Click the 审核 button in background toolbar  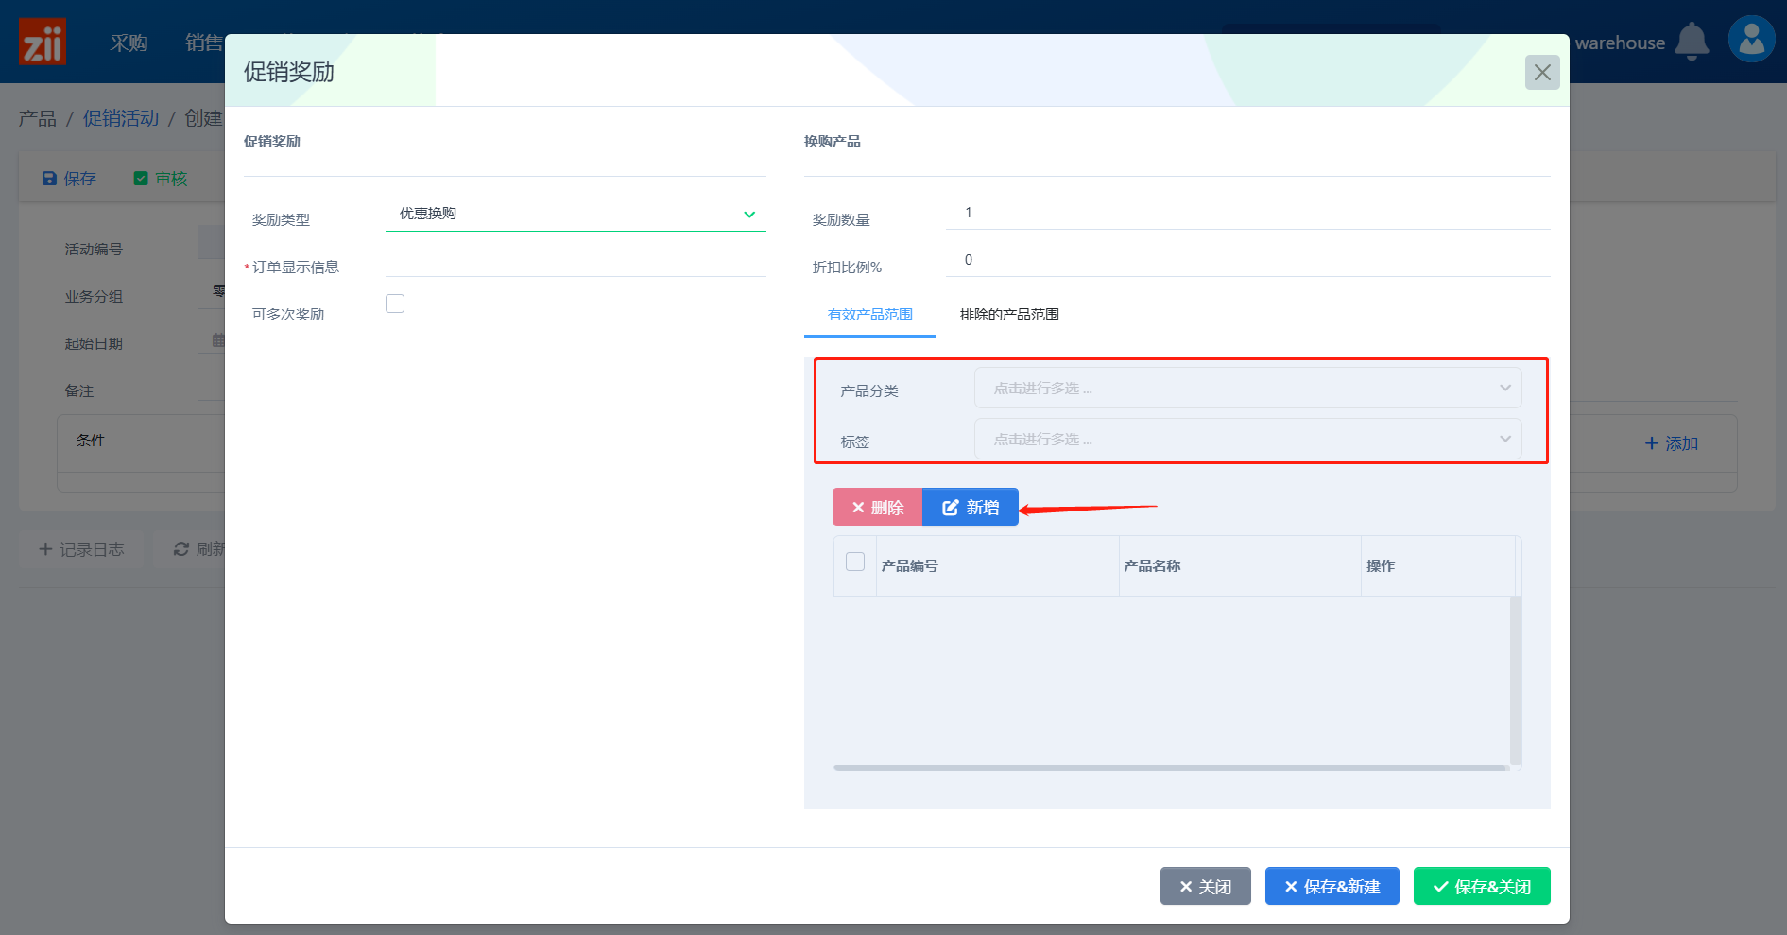pos(161,179)
